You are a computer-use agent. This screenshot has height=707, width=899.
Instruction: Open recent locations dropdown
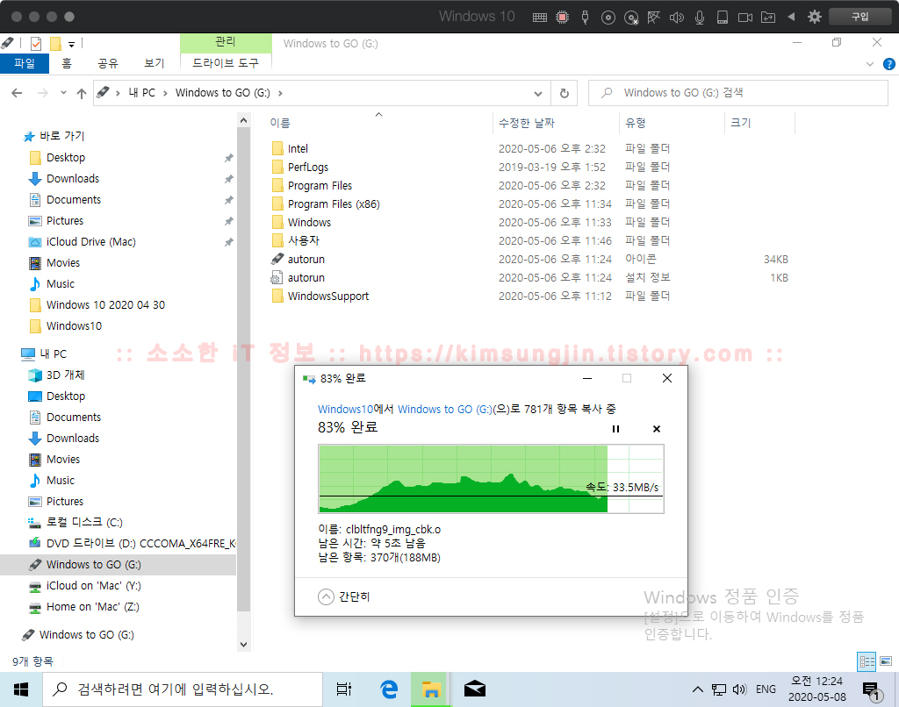[63, 93]
